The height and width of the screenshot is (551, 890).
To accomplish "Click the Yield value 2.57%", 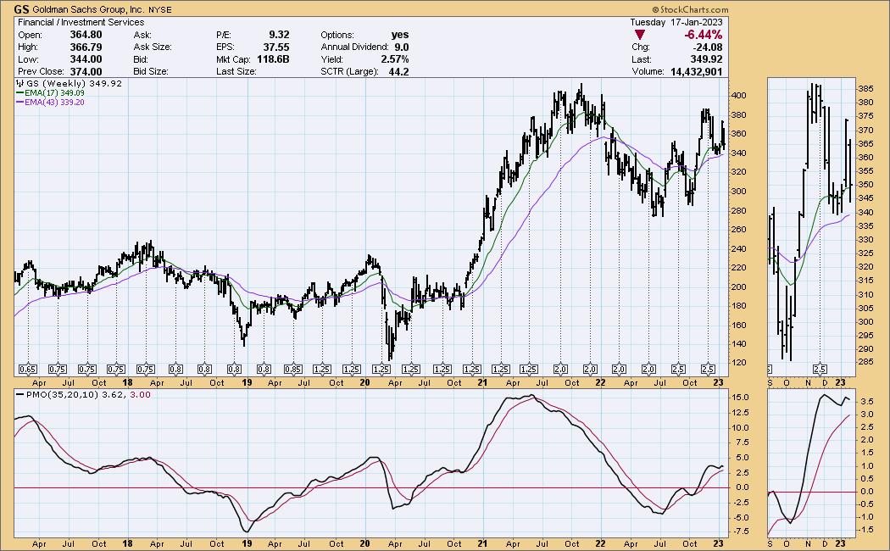I will coord(395,59).
